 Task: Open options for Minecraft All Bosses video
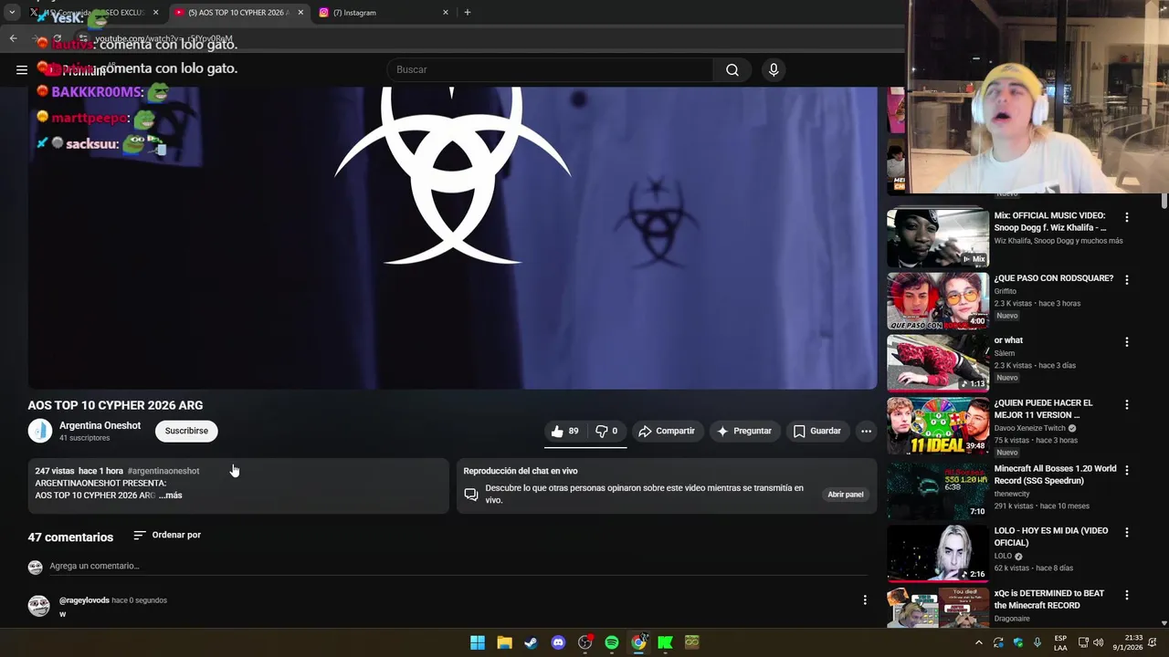point(1127,470)
